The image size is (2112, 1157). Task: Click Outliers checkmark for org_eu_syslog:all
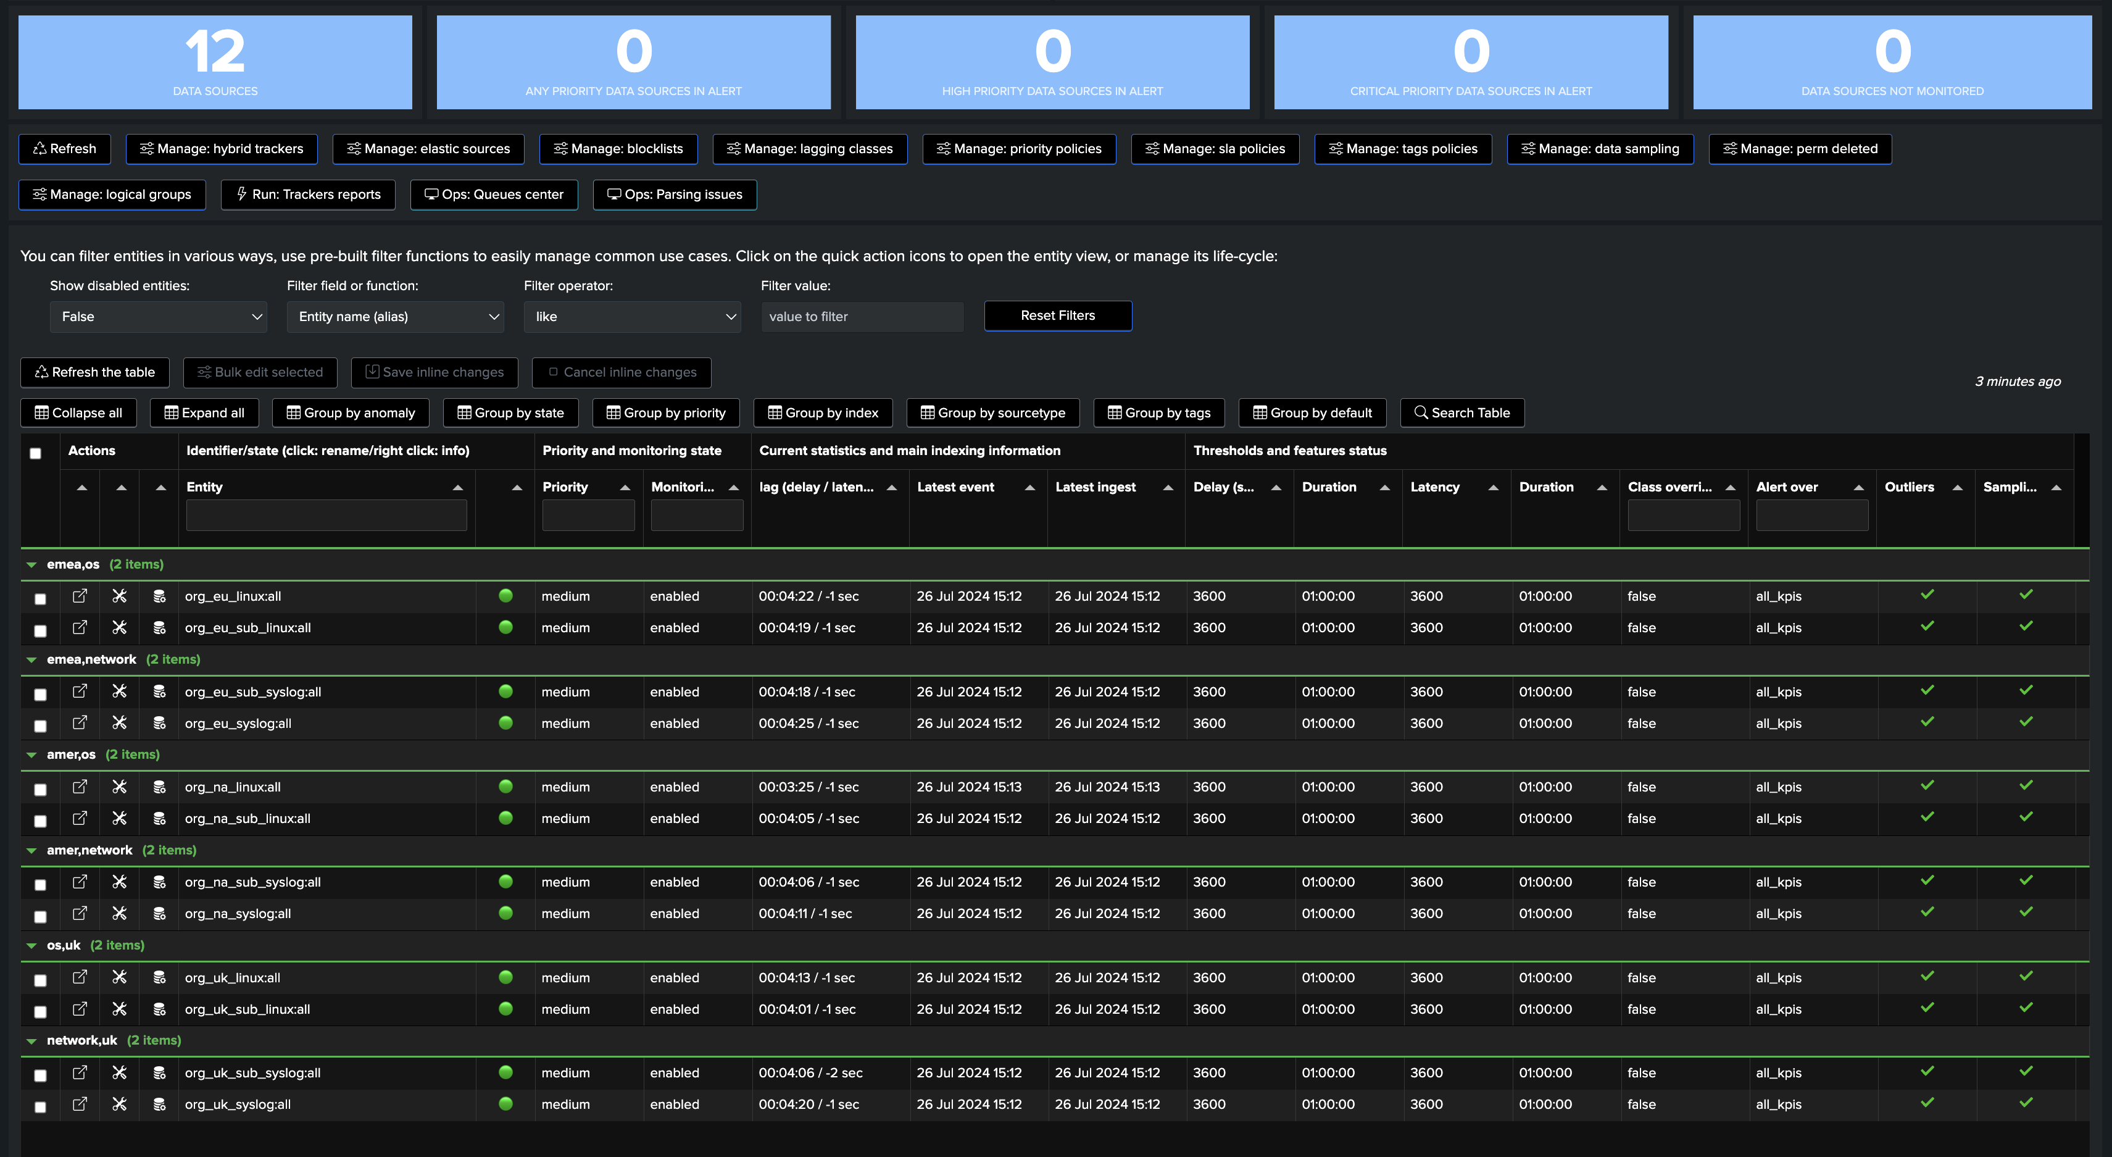pyautogui.click(x=1927, y=722)
